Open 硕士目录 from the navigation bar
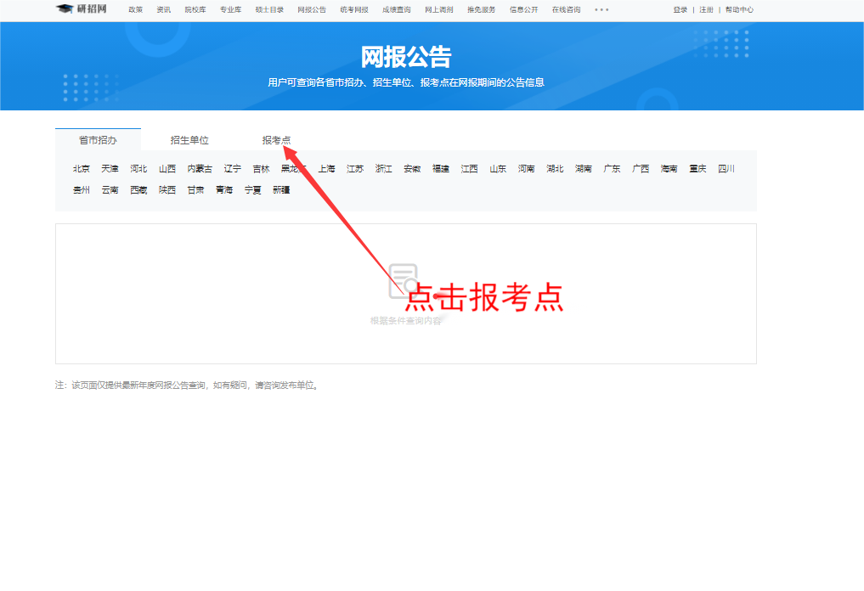The height and width of the screenshot is (591, 864). coord(269,10)
